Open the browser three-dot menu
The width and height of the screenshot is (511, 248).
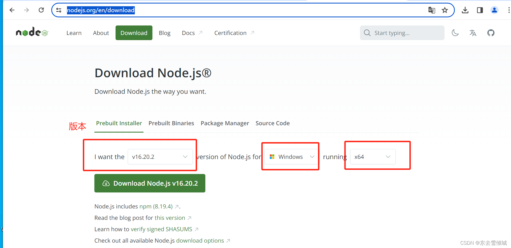(x=509, y=10)
